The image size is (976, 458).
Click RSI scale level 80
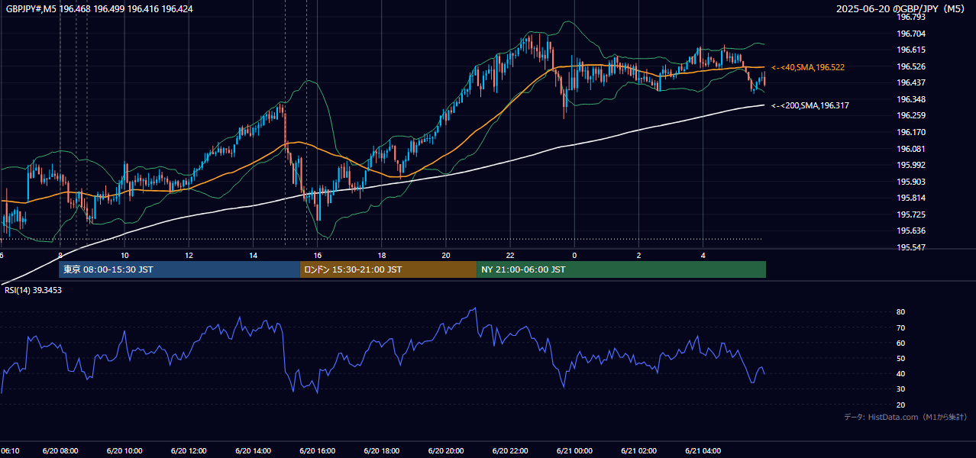[900, 312]
